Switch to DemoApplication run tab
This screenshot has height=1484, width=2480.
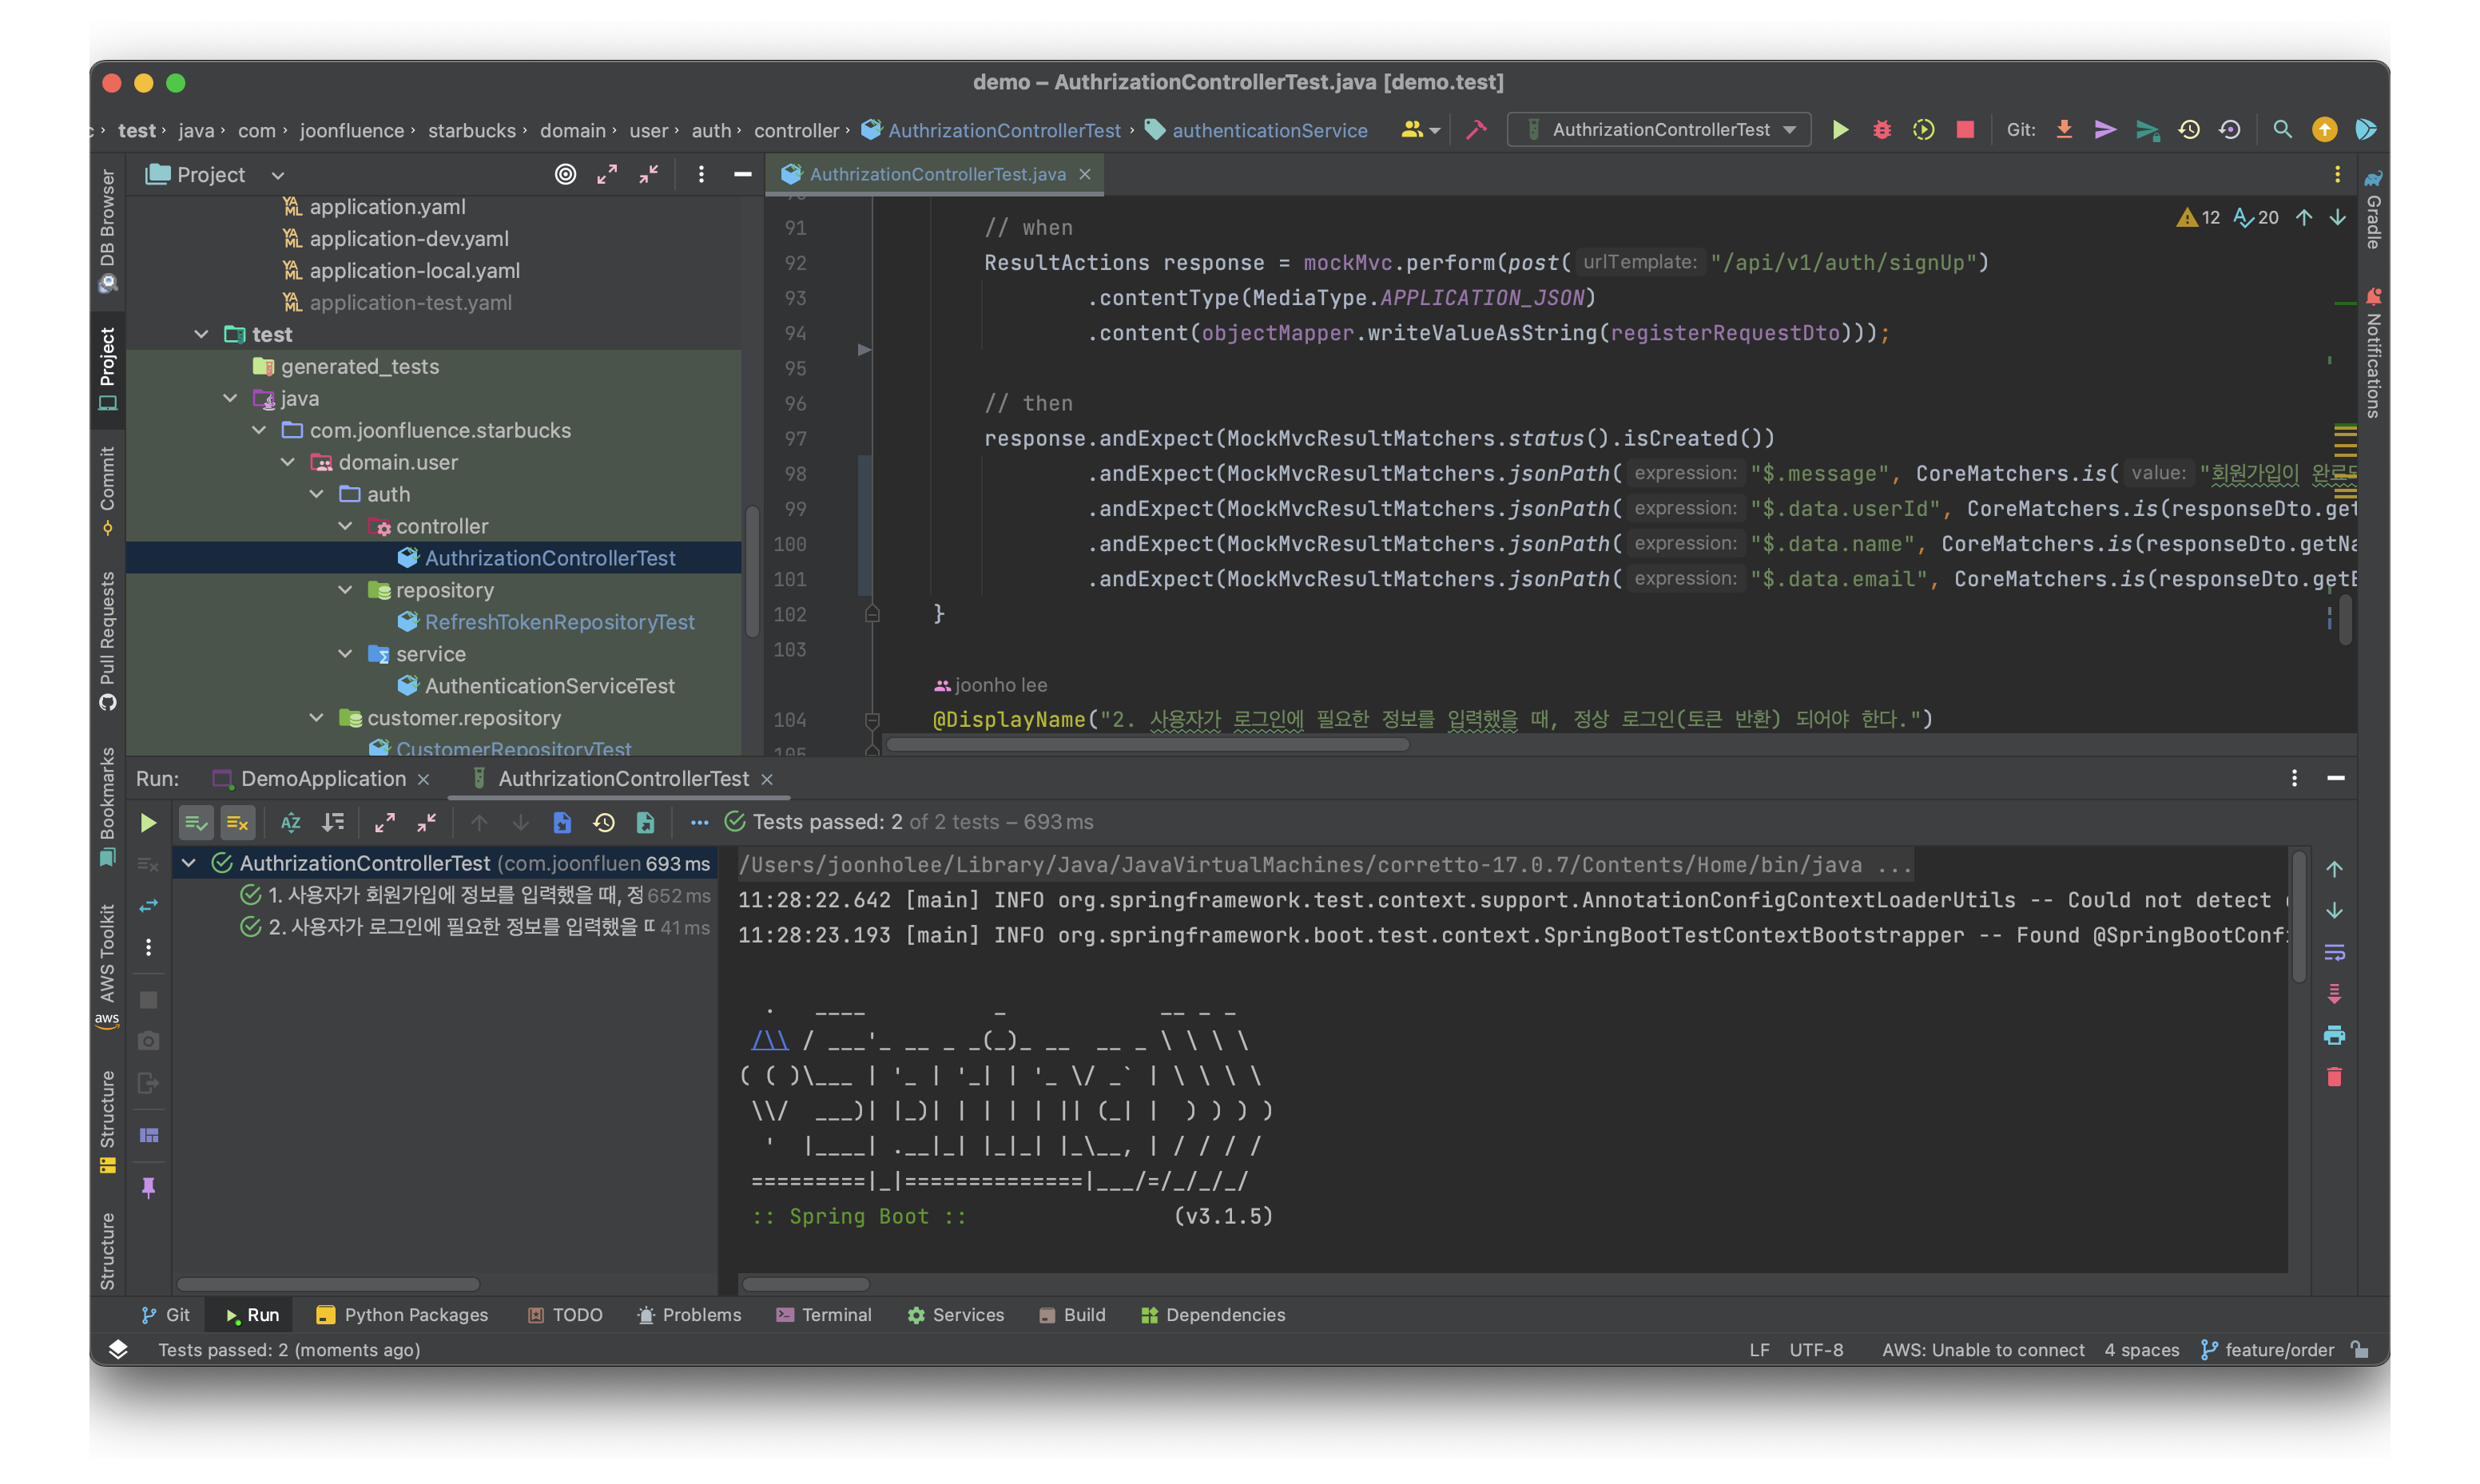tap(322, 779)
